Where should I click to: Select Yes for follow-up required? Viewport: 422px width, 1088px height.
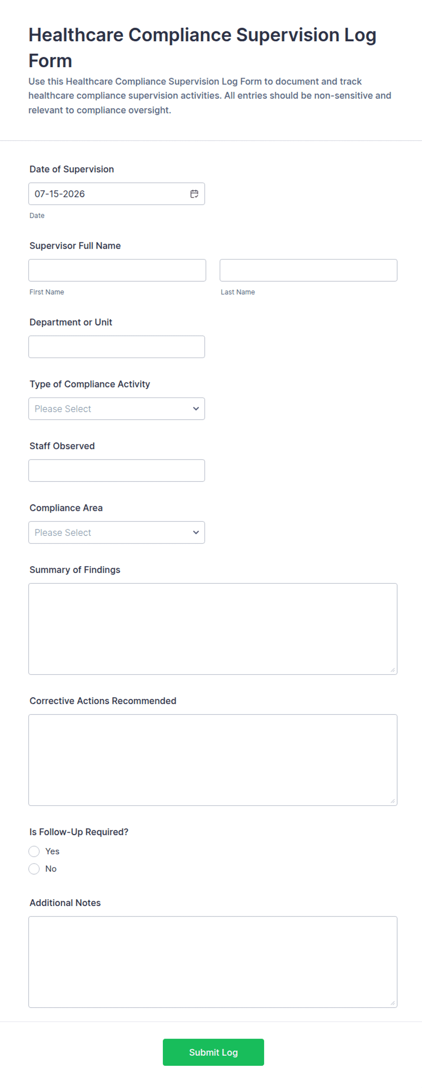34,852
